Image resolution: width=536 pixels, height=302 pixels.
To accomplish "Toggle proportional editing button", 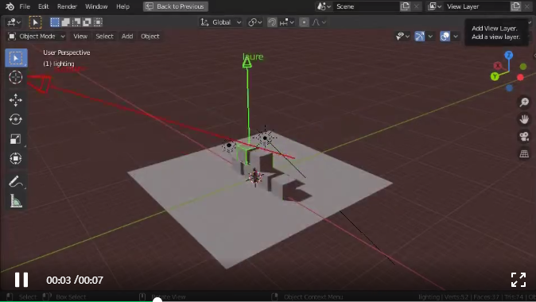I will 304,22.
